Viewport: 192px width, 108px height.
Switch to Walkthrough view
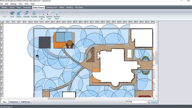25,102
